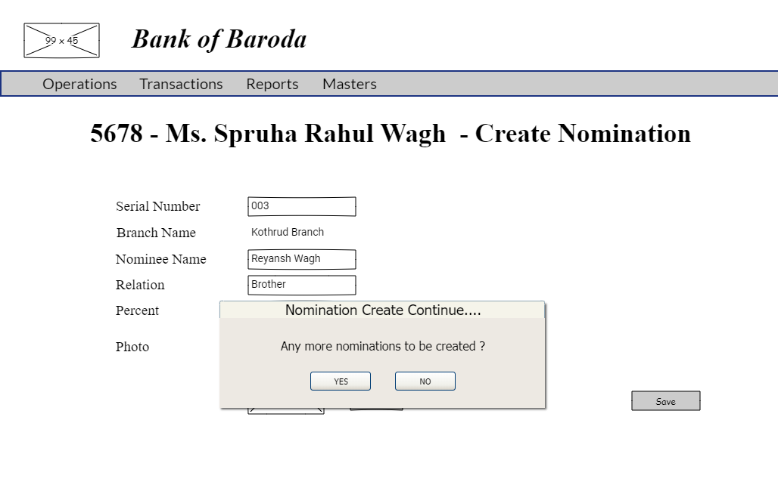This screenshot has width=778, height=491.
Task: Open the Transactions menu
Action: [181, 84]
